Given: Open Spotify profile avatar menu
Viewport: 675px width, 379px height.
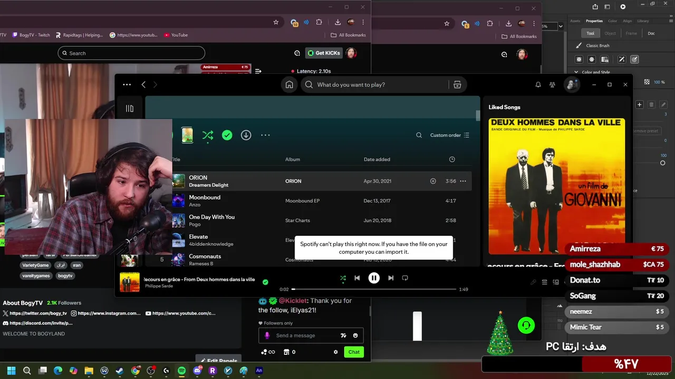Looking at the screenshot, I should tap(571, 85).
